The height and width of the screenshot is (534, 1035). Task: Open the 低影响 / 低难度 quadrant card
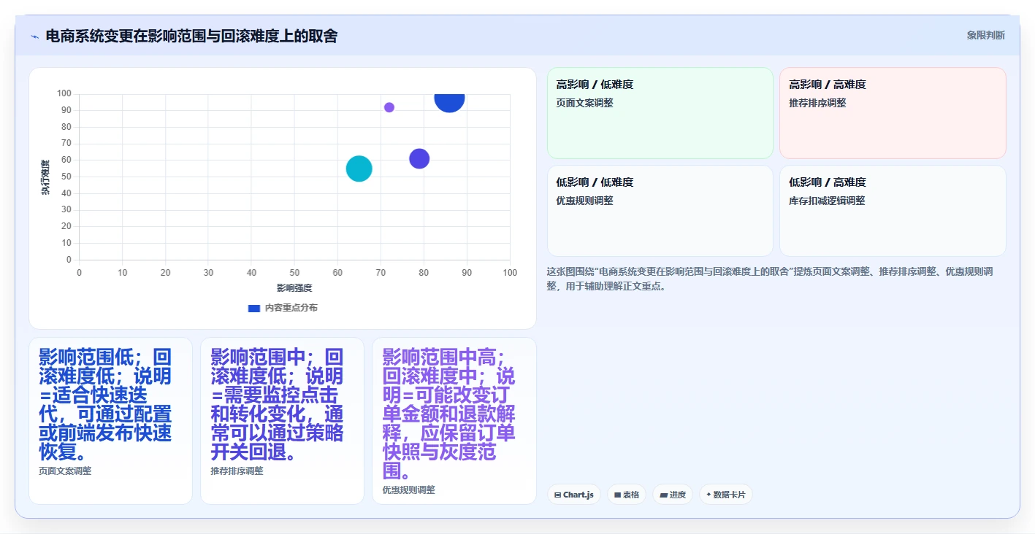point(660,211)
